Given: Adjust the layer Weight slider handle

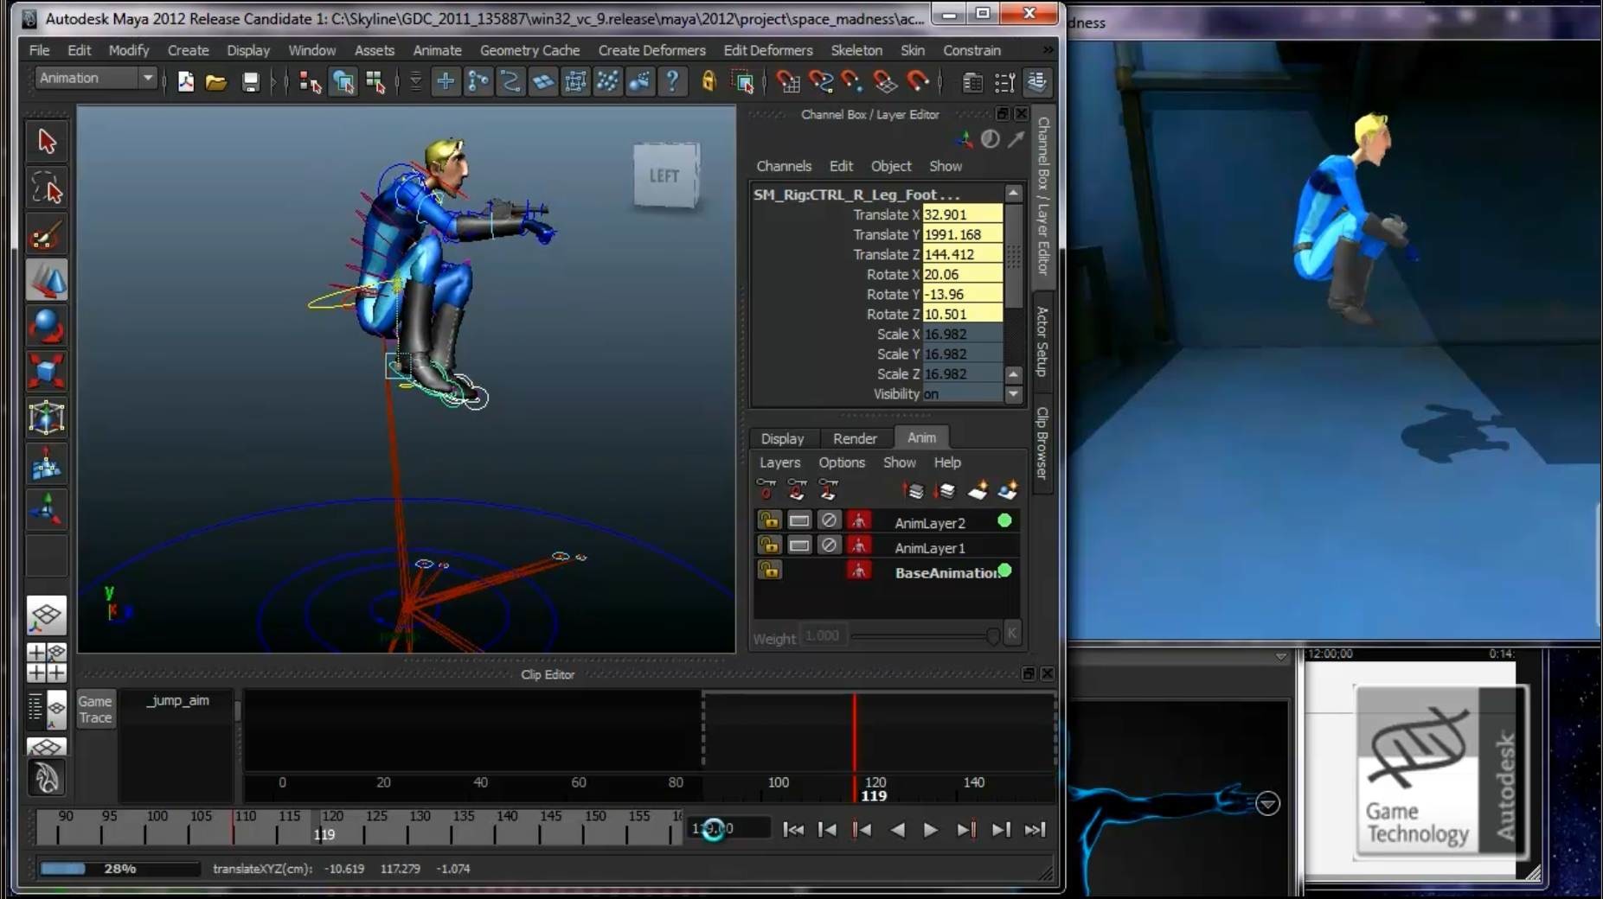Looking at the screenshot, I should (993, 637).
